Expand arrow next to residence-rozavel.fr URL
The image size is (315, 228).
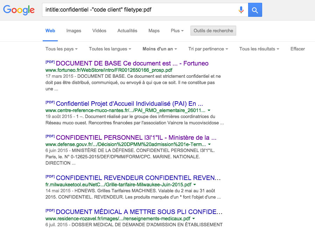click(194, 219)
